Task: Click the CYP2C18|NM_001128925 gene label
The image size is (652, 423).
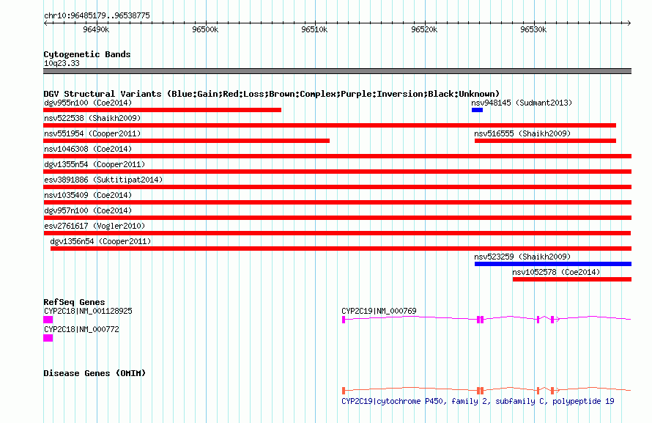Action: (88, 311)
